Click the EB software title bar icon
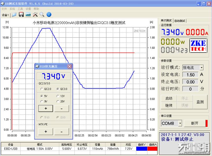The image size is (212, 156). [x=3, y=4]
